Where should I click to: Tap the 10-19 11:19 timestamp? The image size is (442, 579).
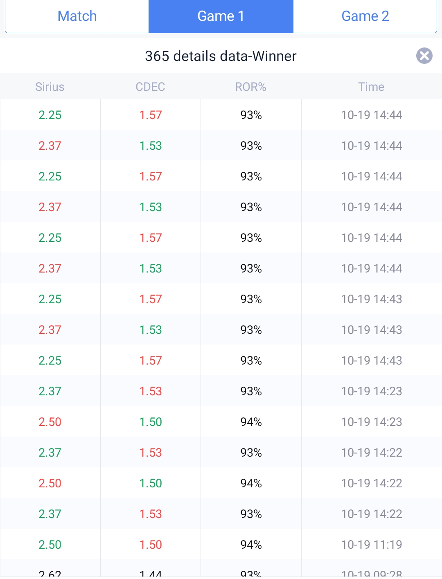(372, 545)
